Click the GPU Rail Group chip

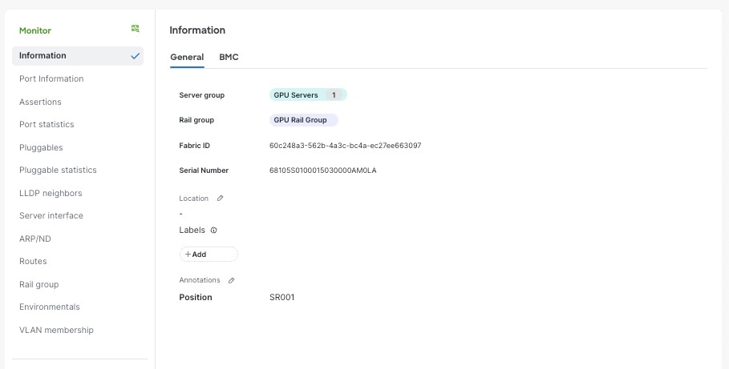(304, 120)
